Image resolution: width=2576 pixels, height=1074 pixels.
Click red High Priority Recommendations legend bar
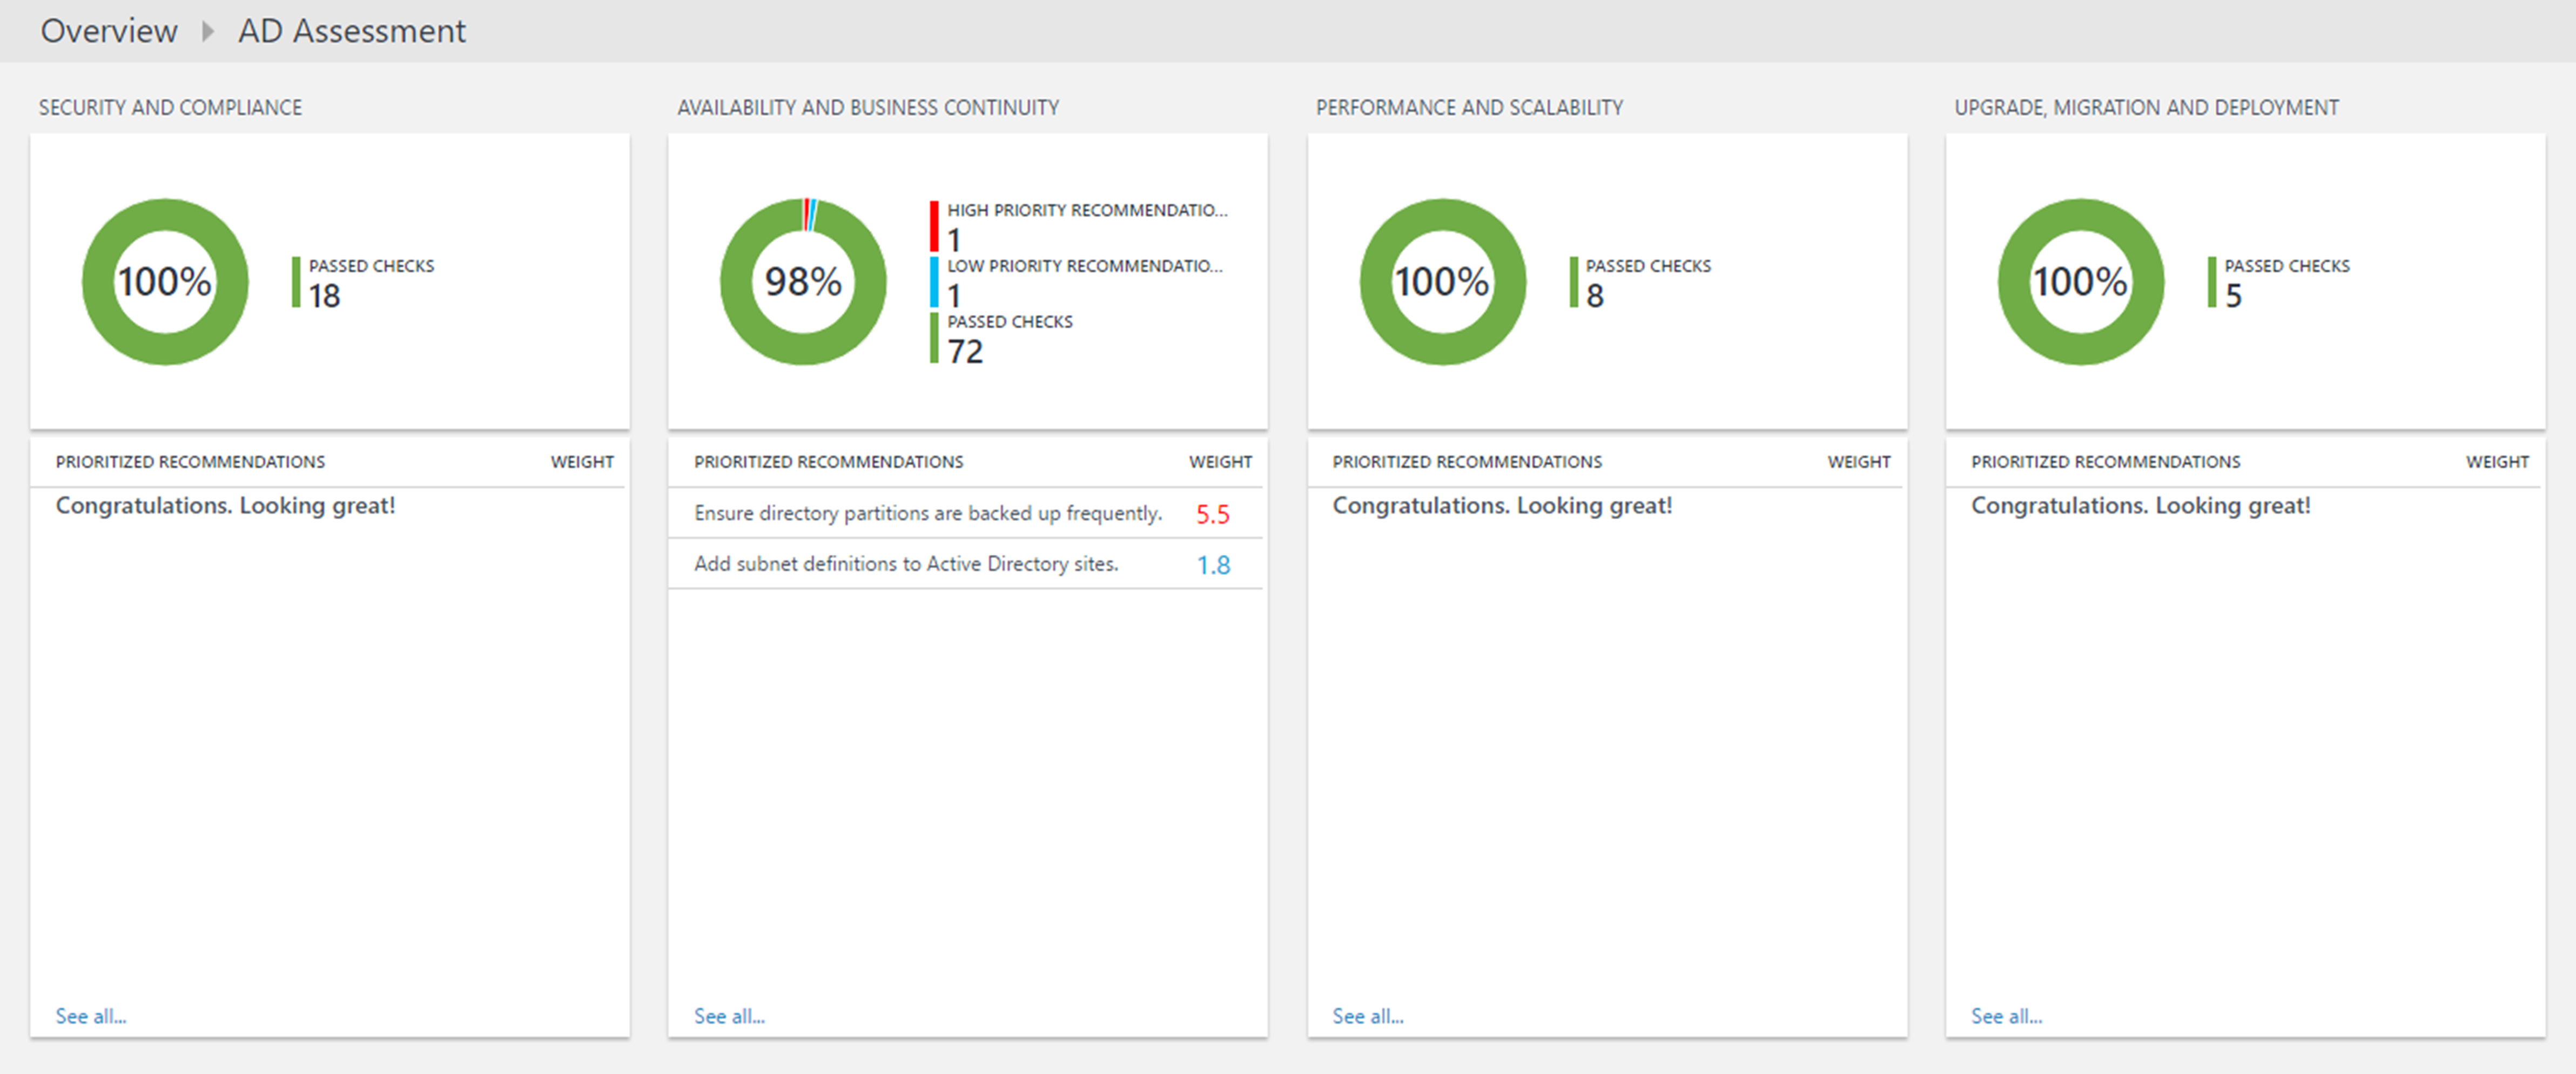coord(934,226)
